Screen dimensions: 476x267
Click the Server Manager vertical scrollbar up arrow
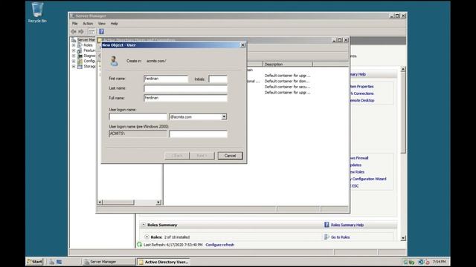point(403,69)
